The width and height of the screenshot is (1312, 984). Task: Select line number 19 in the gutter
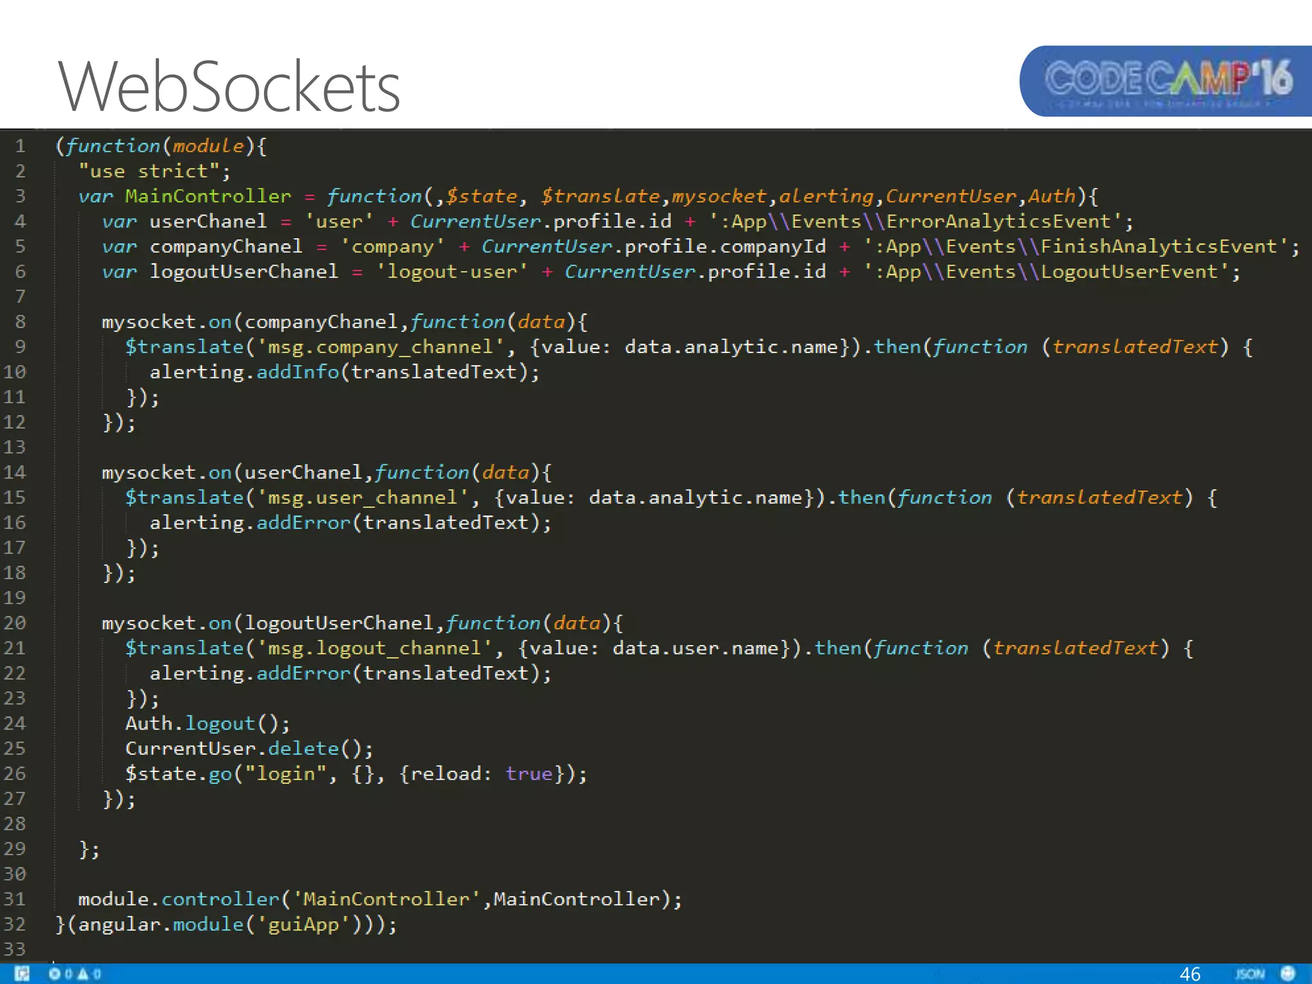point(15,598)
